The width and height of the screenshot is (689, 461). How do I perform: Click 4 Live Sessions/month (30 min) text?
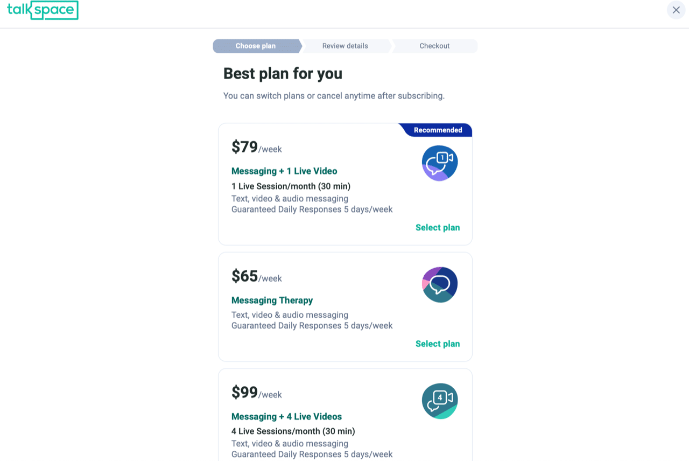coord(293,431)
